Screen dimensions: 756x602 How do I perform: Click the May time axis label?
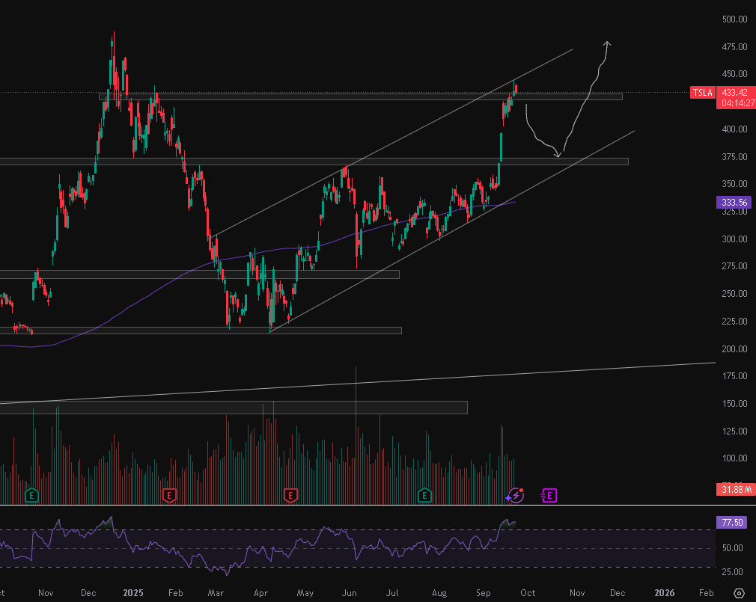(305, 593)
